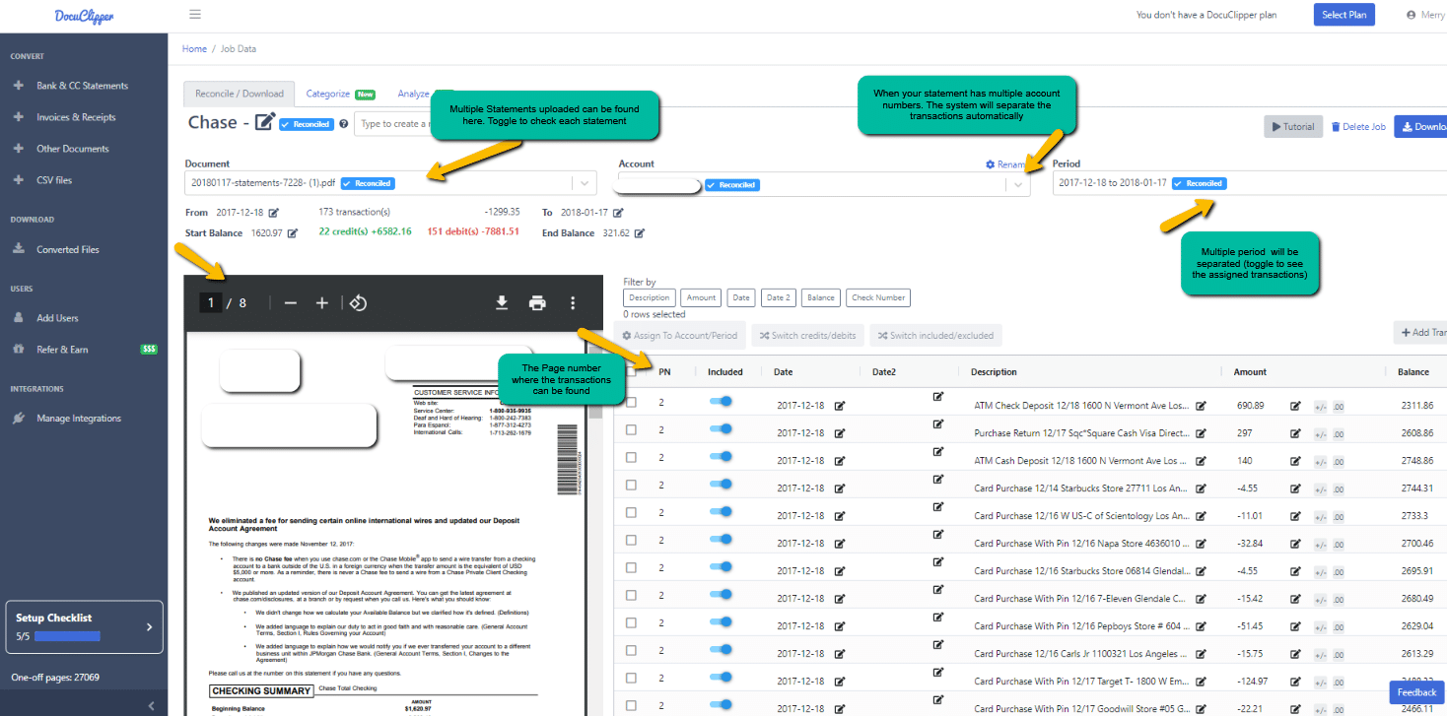Download the PDF from the viewer
The width and height of the screenshot is (1447, 716).
(x=502, y=303)
